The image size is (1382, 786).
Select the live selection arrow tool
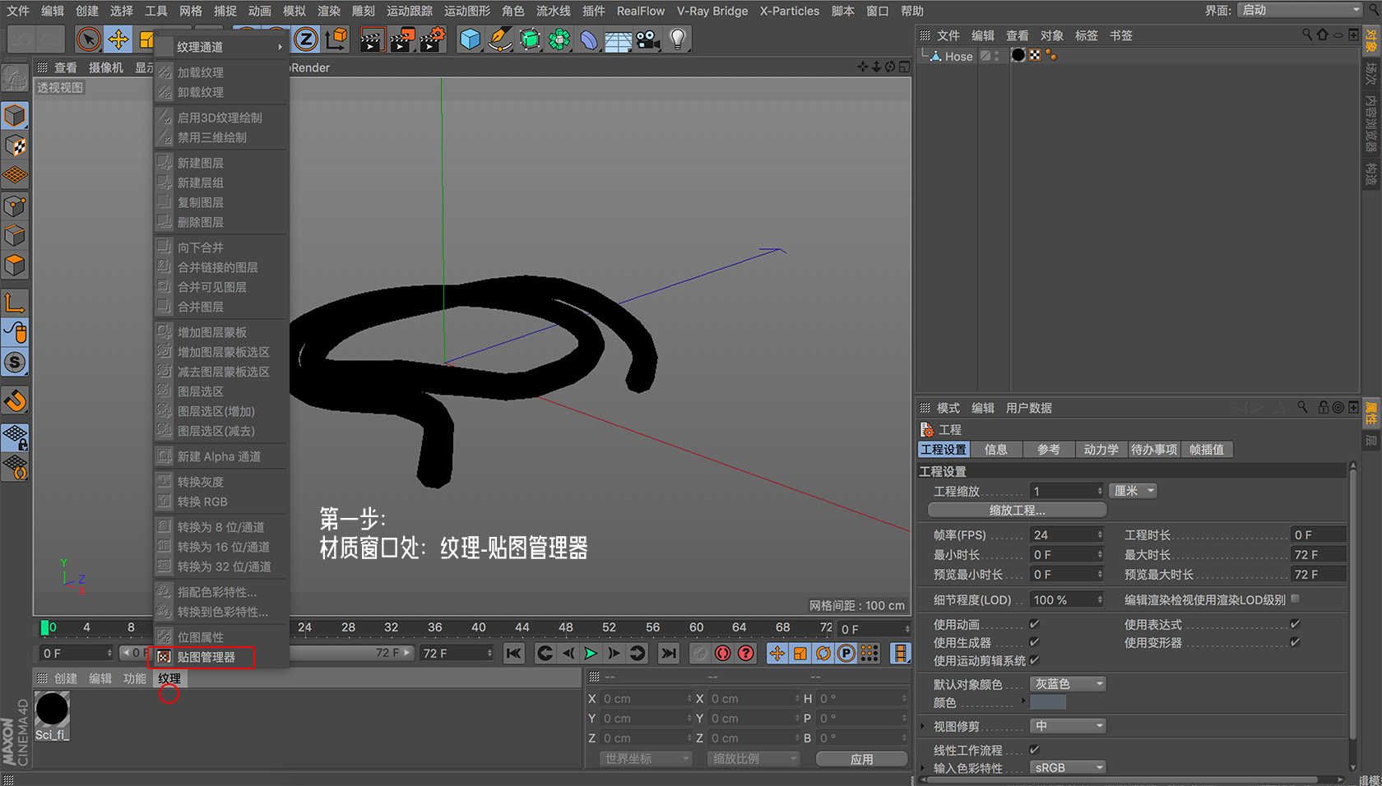(x=88, y=39)
